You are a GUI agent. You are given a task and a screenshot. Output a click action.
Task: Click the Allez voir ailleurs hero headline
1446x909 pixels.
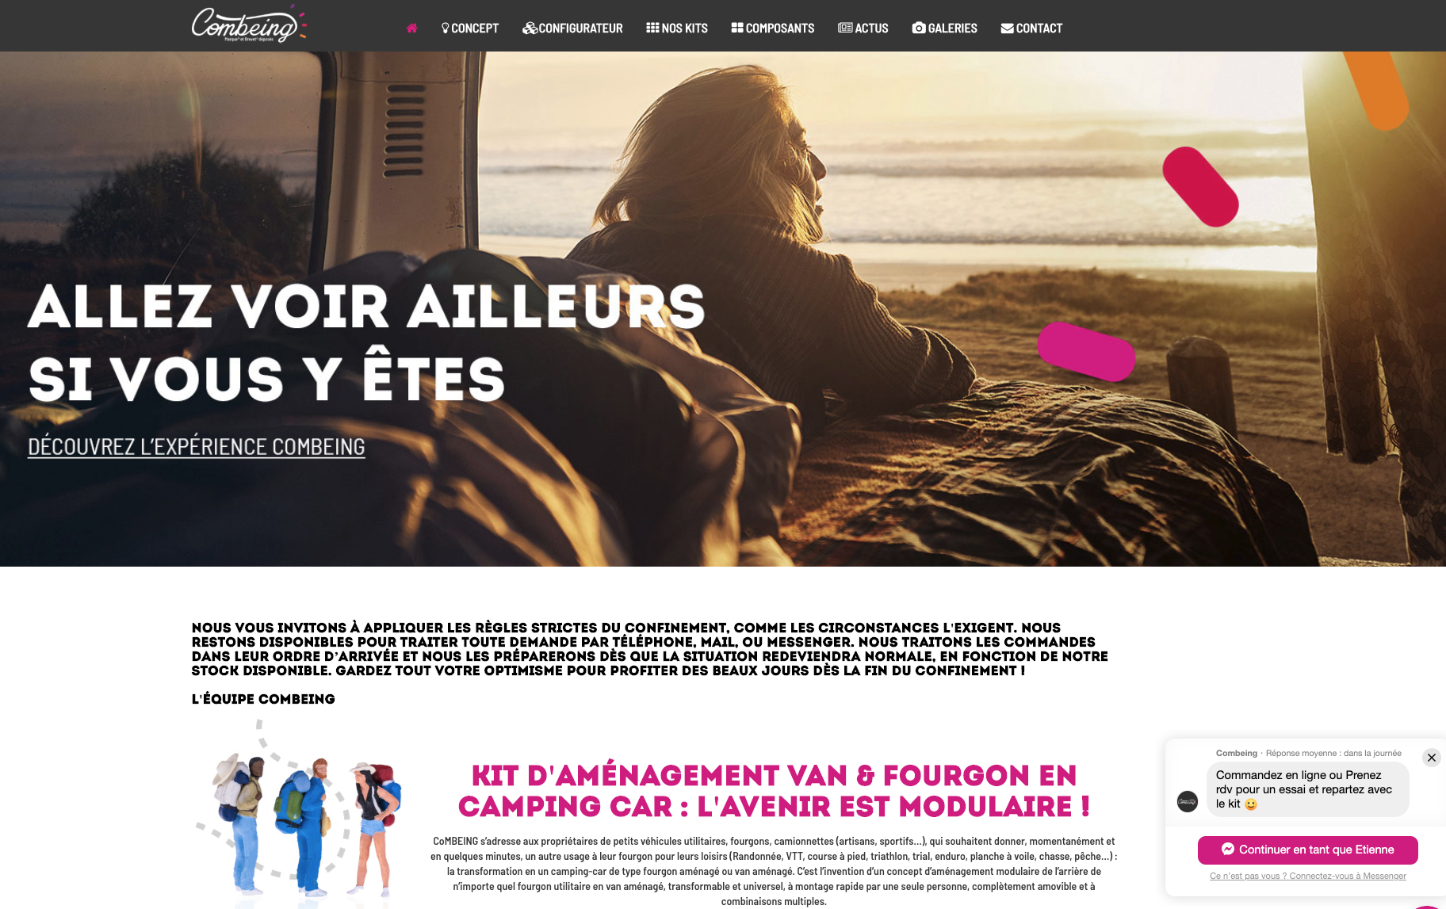[366, 342]
